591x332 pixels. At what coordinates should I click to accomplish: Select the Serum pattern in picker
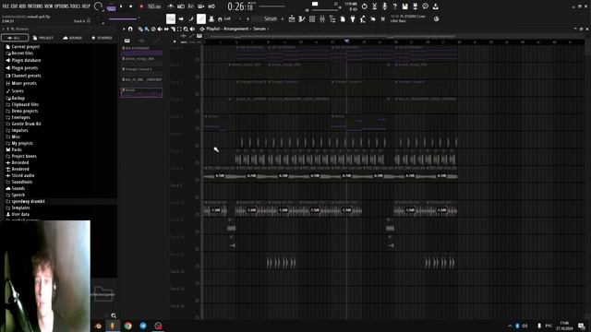pyautogui.click(x=141, y=92)
